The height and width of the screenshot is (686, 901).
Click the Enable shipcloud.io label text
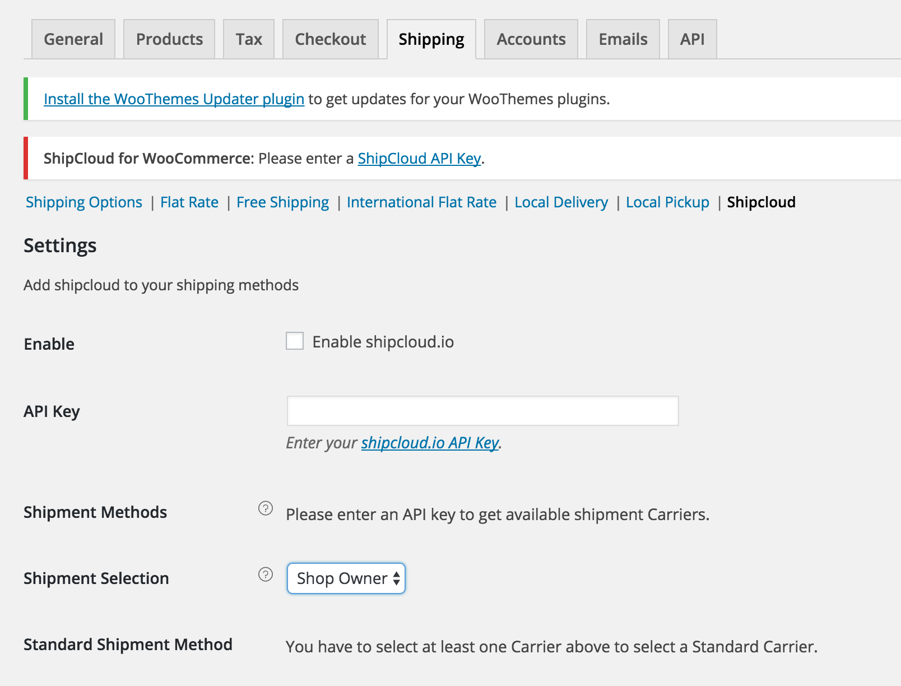click(383, 342)
